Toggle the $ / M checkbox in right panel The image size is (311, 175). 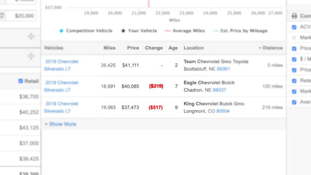pos(294,59)
